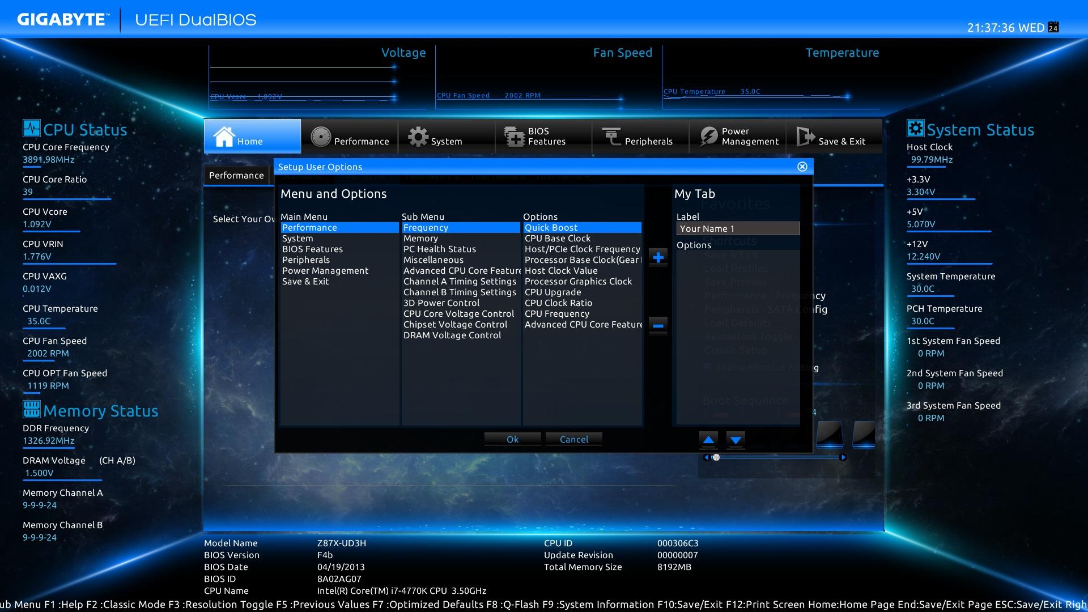
Task: Click the System gear icon
Action: [x=418, y=137]
